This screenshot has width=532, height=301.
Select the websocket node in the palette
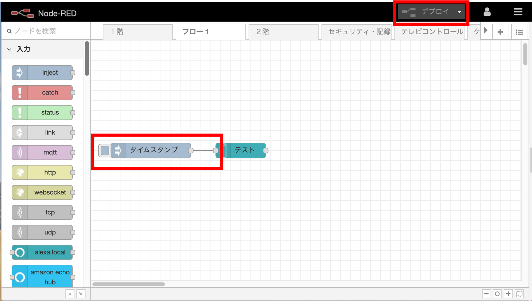tap(42, 192)
